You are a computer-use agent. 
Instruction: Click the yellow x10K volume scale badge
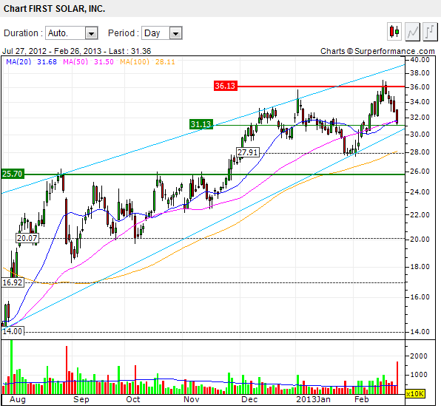click(x=415, y=394)
